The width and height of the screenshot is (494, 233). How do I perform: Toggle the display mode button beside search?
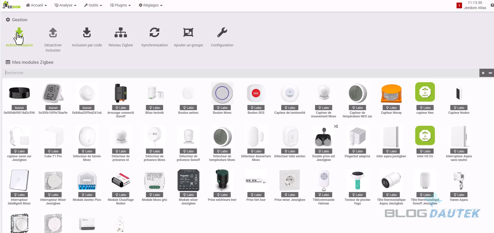[x=490, y=73]
